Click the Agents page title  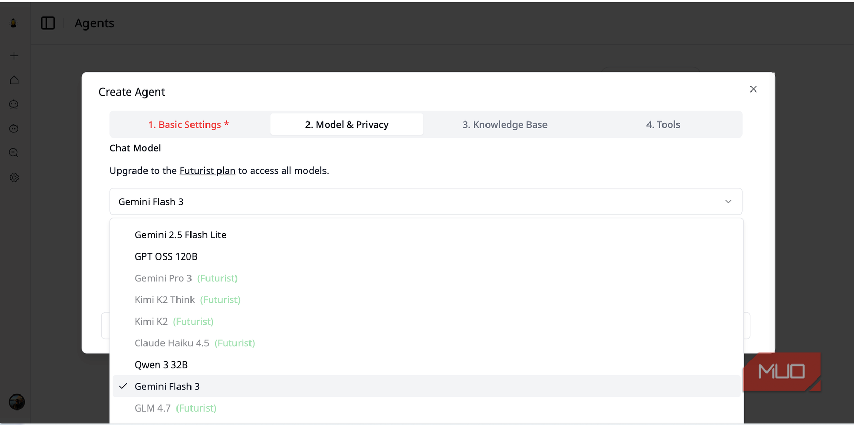click(x=94, y=23)
